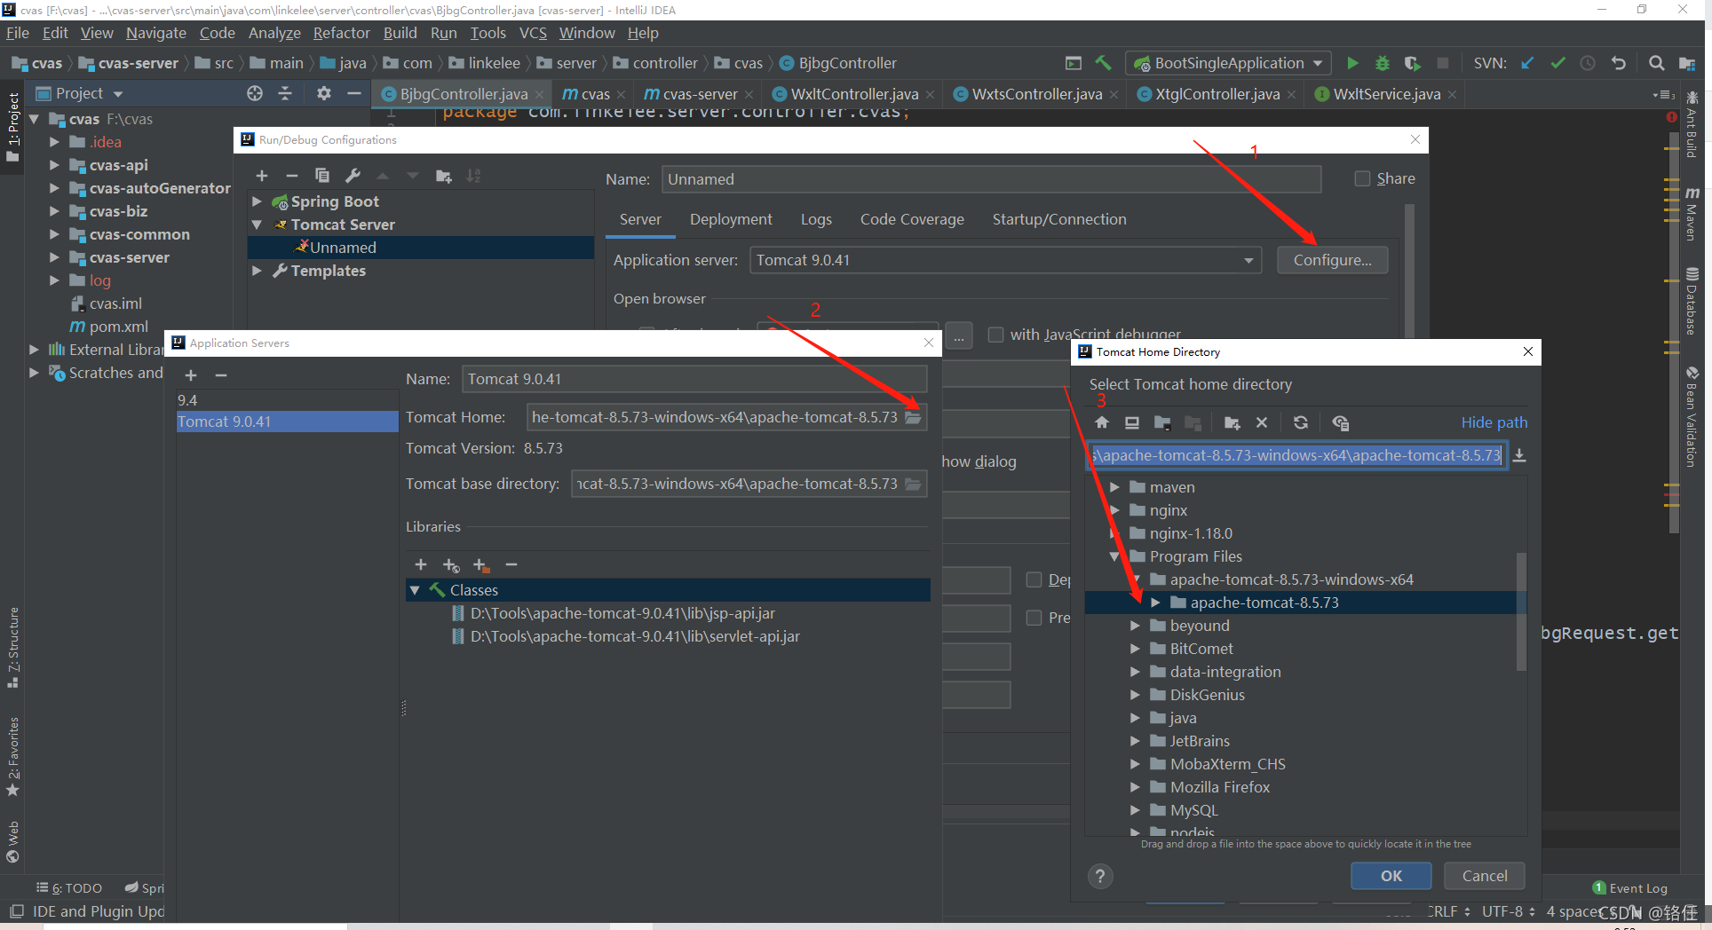Open Search Everywhere magnifier icon
Viewport: 1712px width, 930px height.
pyautogui.click(x=1656, y=63)
